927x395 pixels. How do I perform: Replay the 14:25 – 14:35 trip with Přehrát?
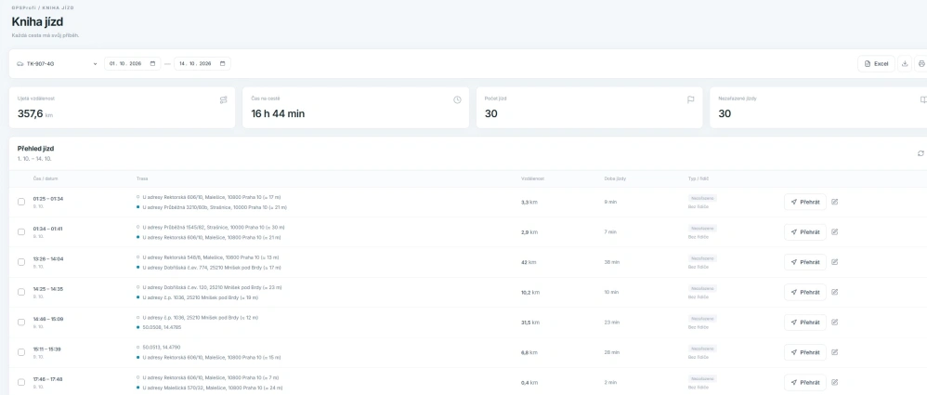coord(805,292)
